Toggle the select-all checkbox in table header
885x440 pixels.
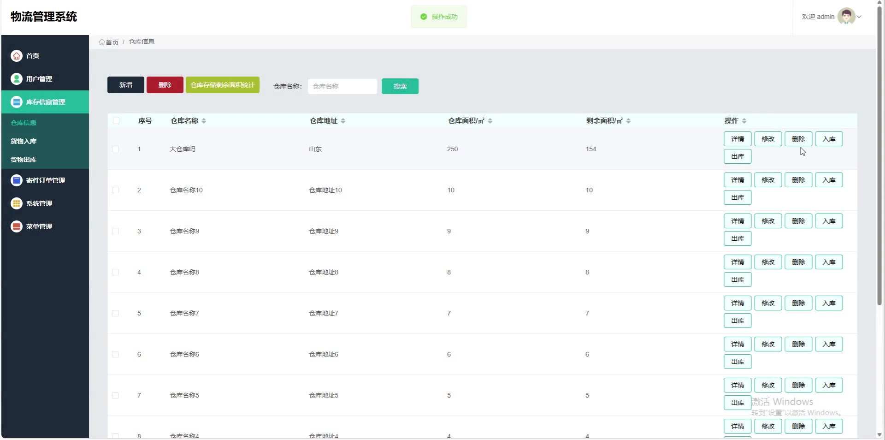point(116,121)
